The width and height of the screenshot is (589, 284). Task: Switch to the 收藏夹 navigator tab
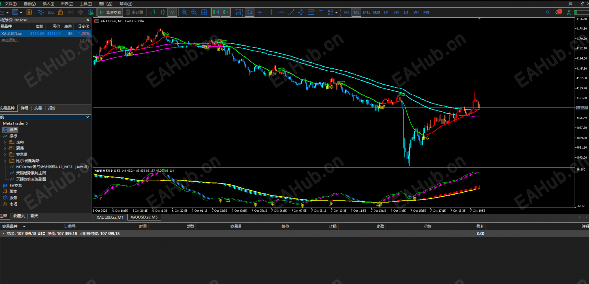coord(19,216)
